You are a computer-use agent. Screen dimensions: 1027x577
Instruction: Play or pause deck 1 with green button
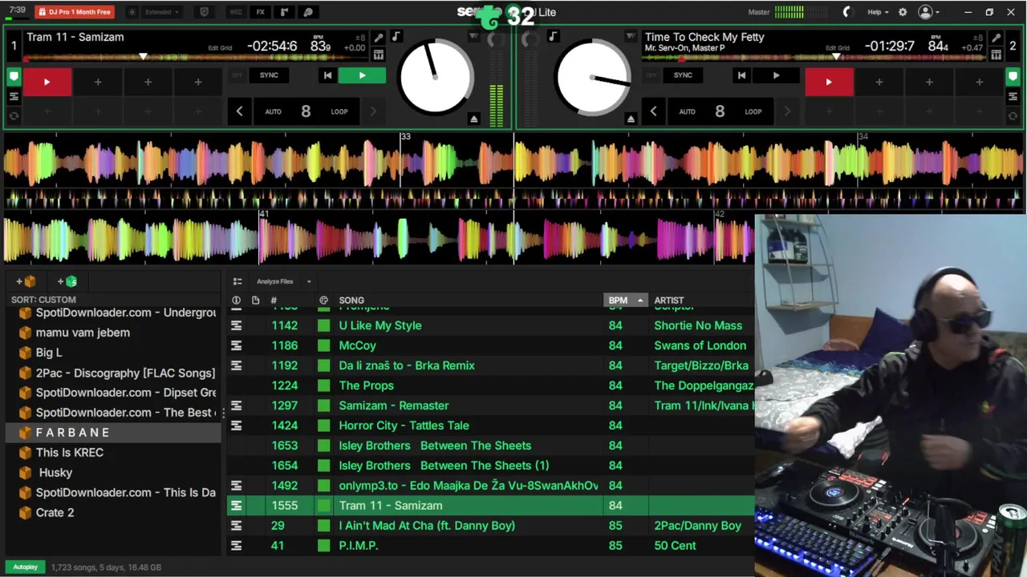tap(362, 75)
